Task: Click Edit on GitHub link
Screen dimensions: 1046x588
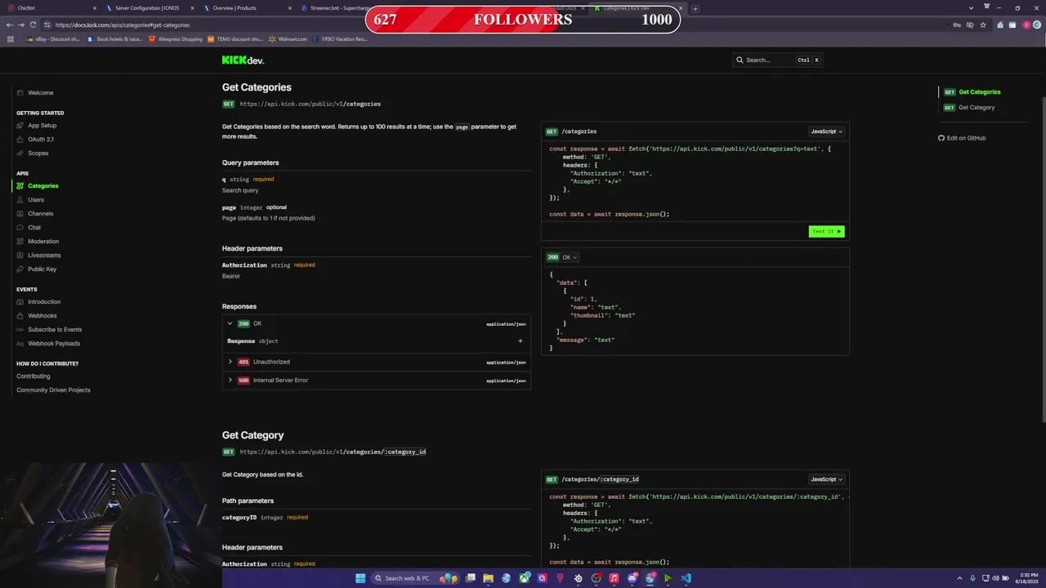Action: pyautogui.click(x=962, y=139)
